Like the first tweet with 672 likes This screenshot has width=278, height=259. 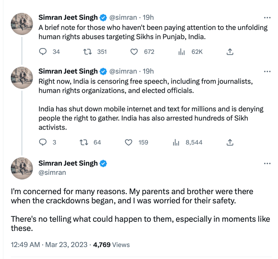tap(134, 52)
